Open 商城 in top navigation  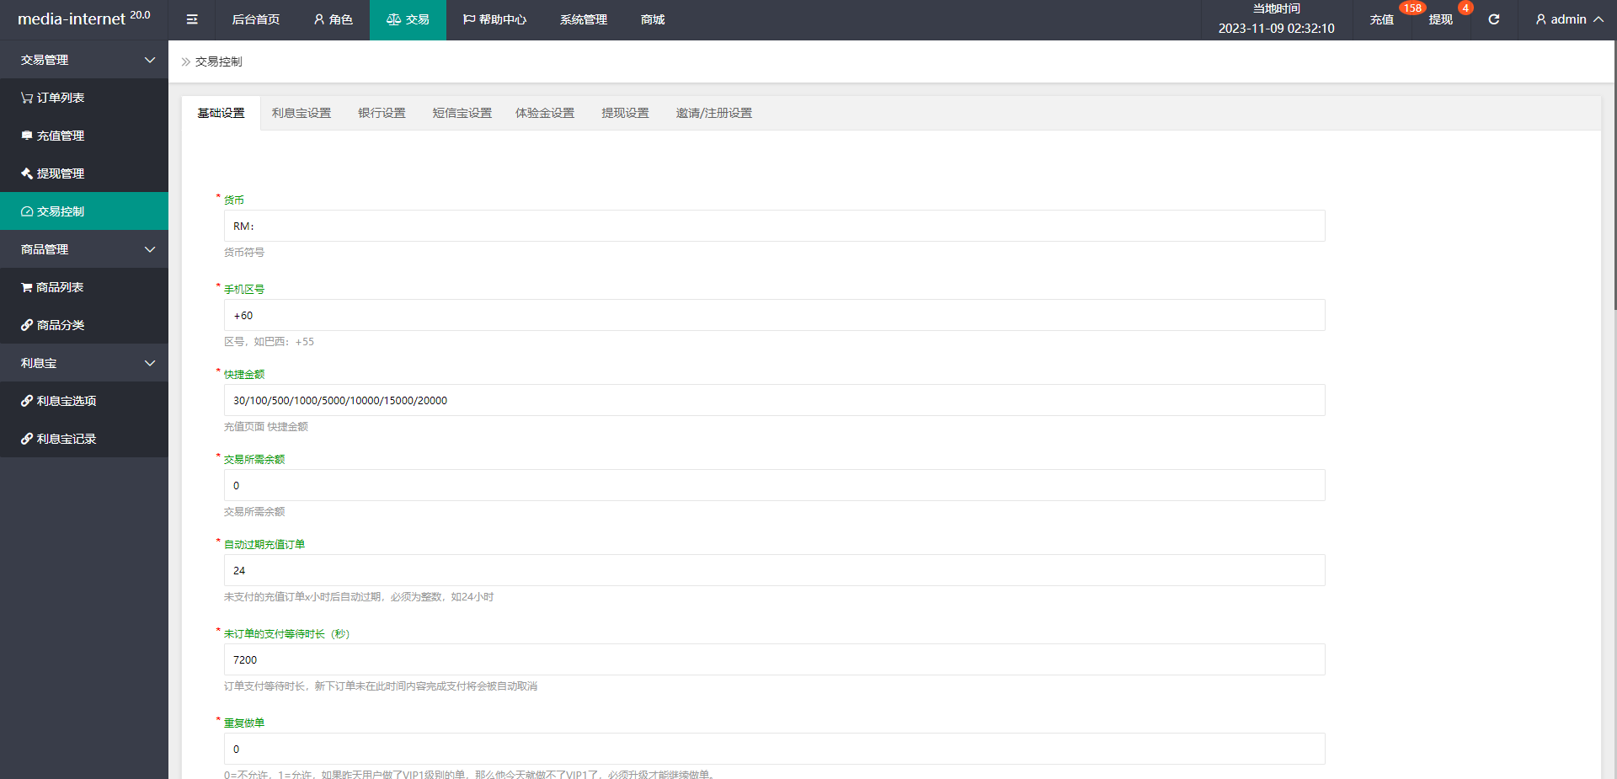(x=653, y=19)
